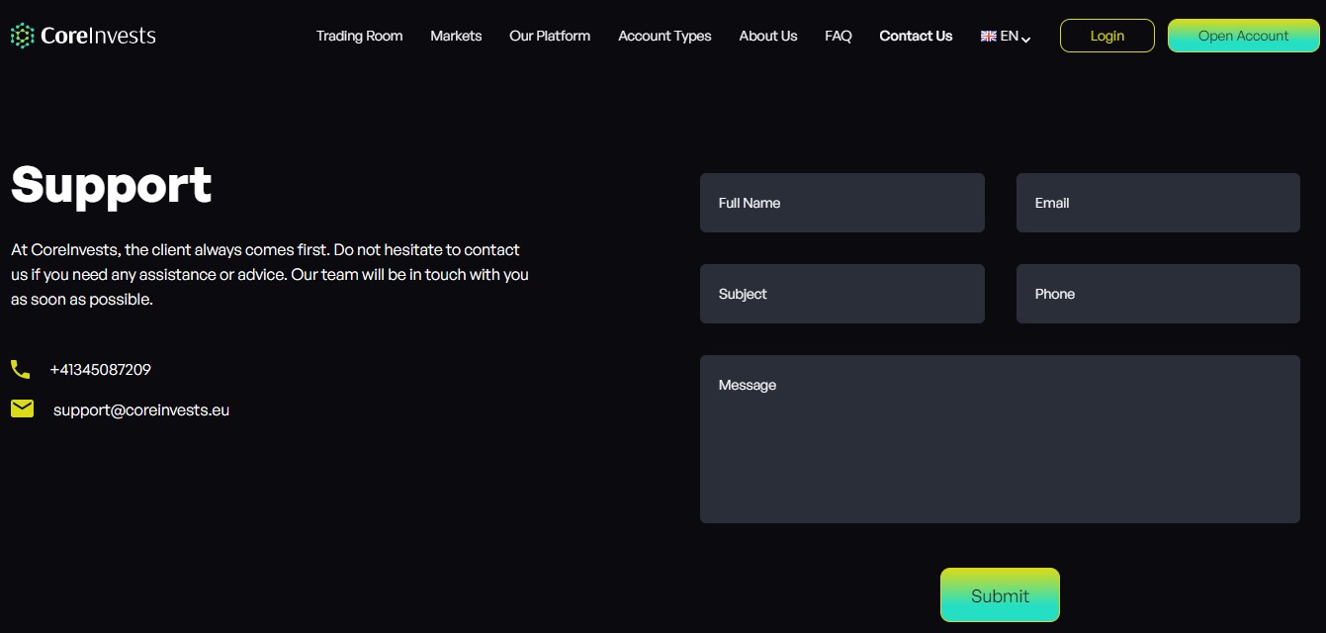This screenshot has height=633, width=1326.
Task: Select the Subject text field
Action: pos(841,294)
